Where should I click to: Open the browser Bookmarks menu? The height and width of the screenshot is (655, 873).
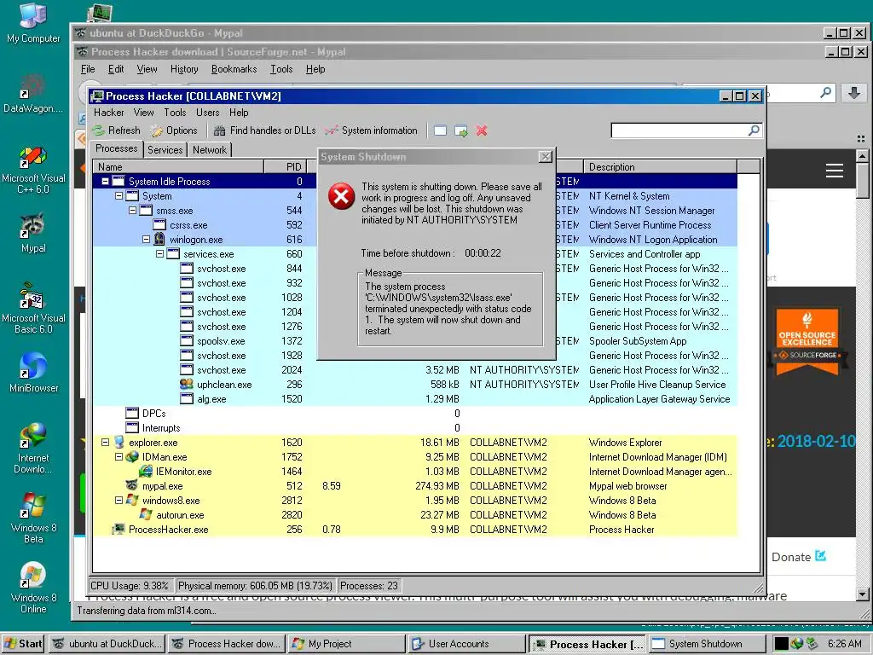(234, 69)
